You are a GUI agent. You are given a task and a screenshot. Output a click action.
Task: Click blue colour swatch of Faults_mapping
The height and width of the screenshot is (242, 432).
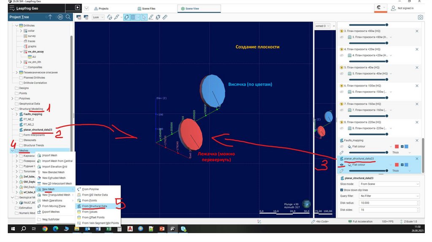(x=406, y=146)
